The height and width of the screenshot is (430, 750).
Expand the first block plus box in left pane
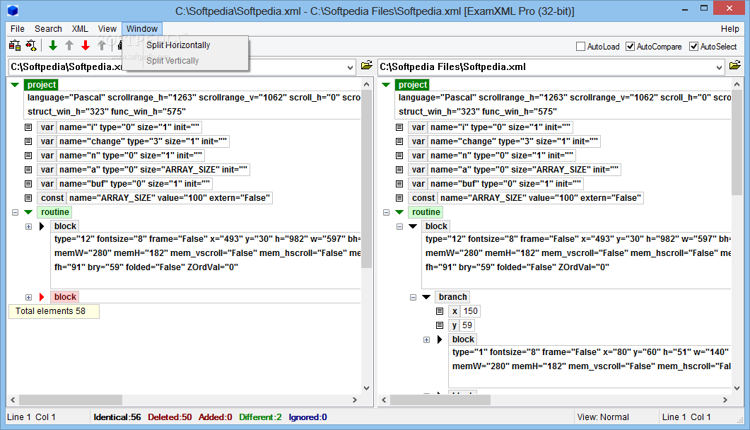(28, 227)
